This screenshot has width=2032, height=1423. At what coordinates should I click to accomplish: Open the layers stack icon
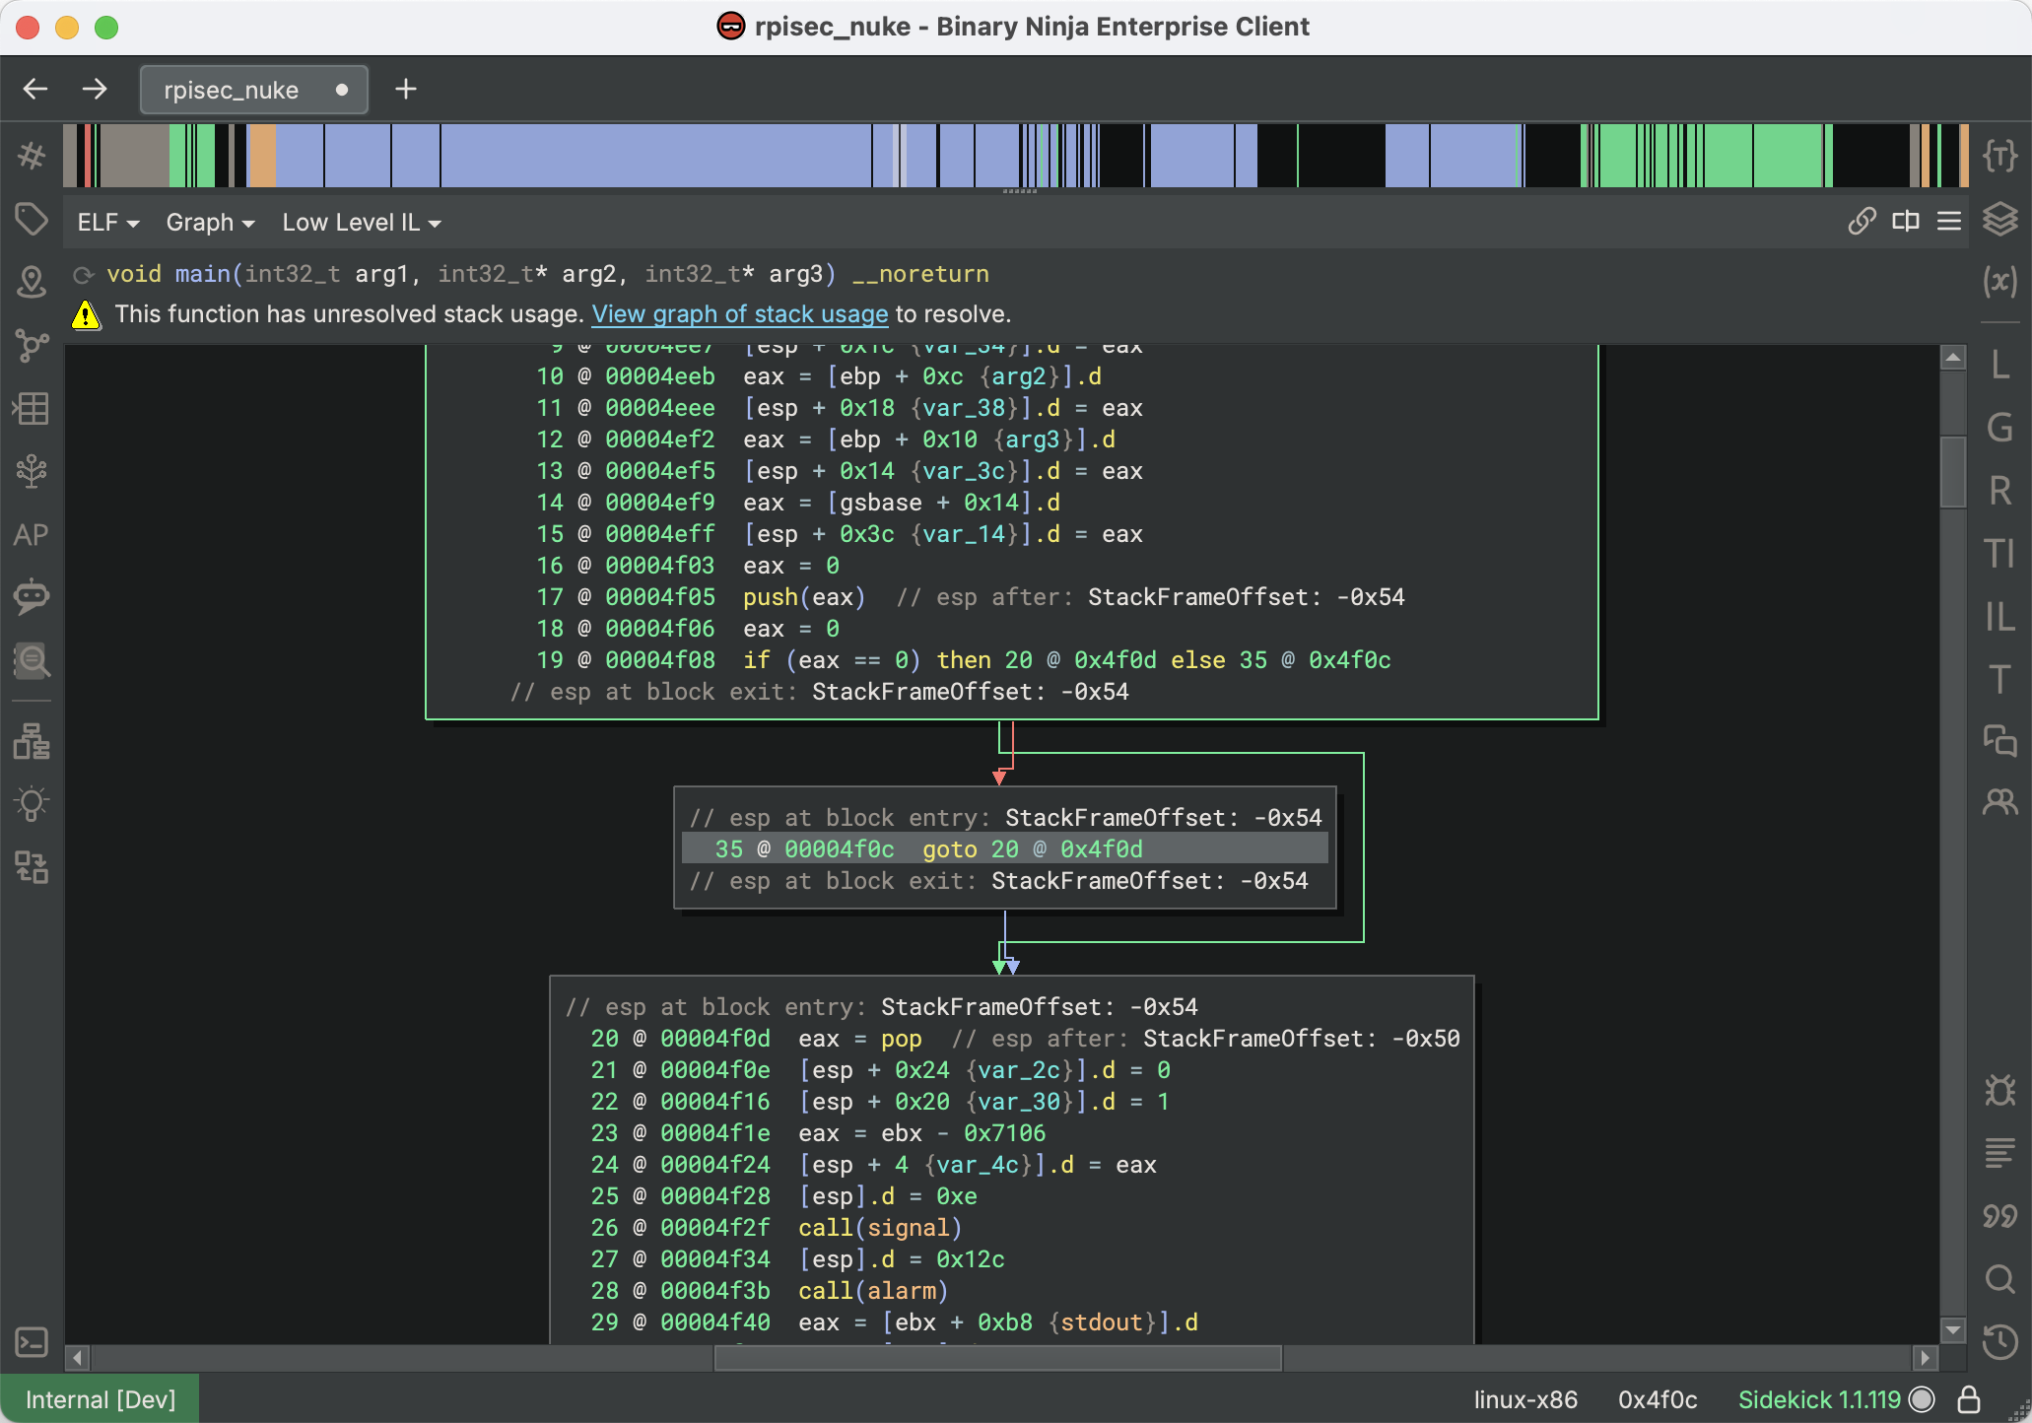point(1999,219)
